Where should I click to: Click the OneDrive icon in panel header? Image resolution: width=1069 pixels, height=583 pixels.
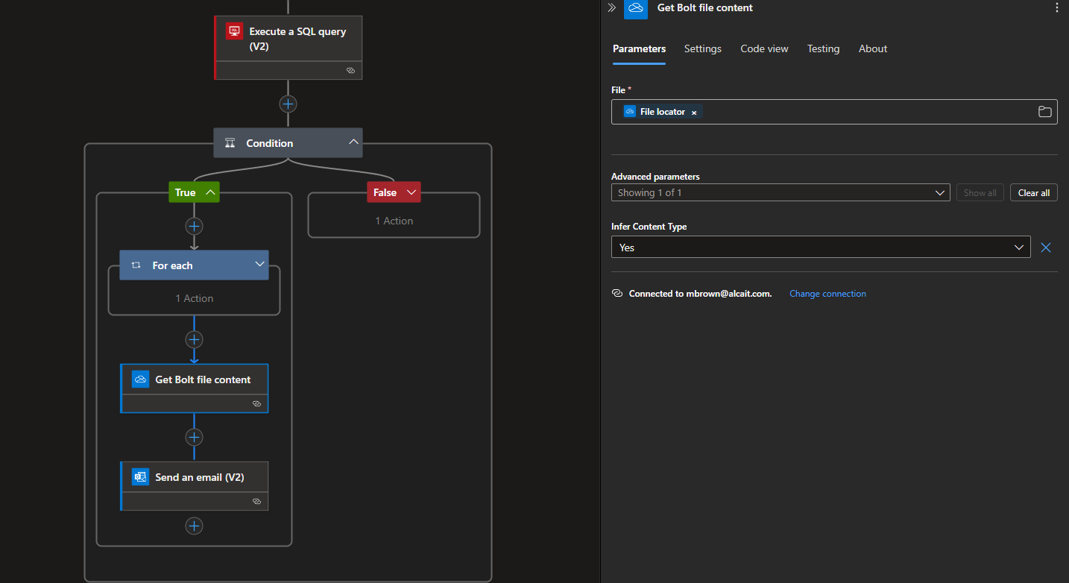(636, 8)
